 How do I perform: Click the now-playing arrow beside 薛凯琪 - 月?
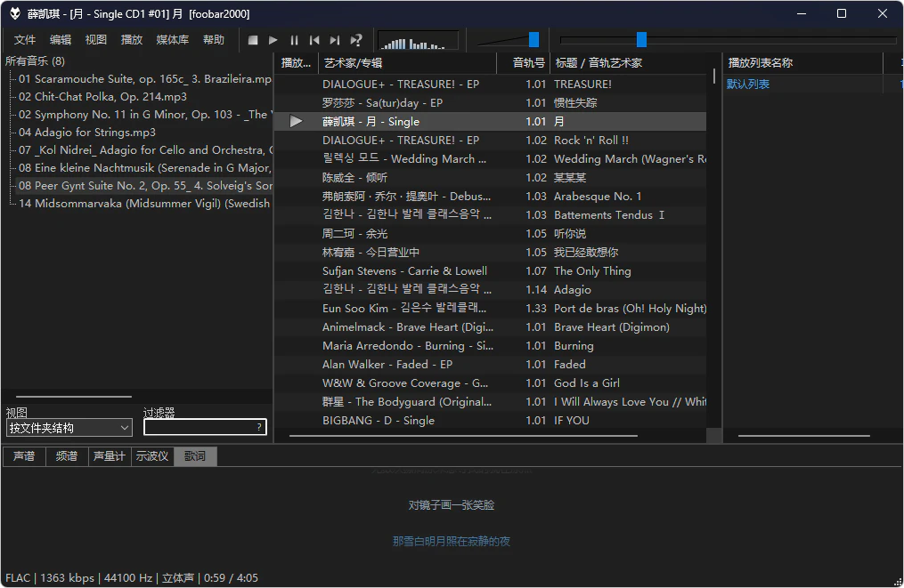296,122
